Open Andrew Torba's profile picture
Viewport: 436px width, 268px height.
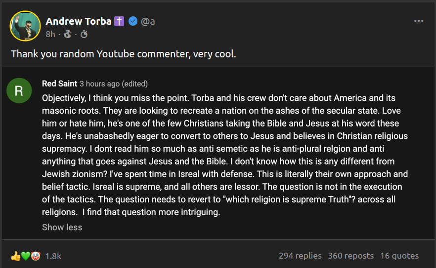click(x=25, y=26)
